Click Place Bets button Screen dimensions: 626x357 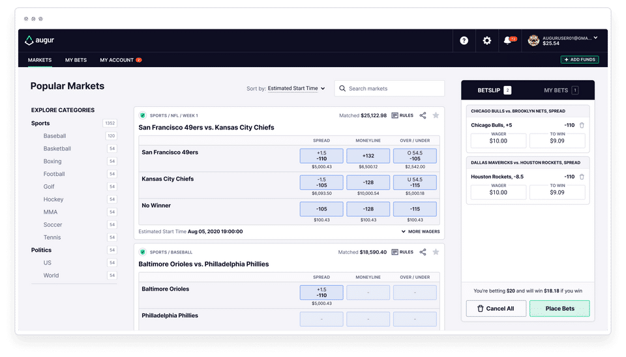(559, 308)
